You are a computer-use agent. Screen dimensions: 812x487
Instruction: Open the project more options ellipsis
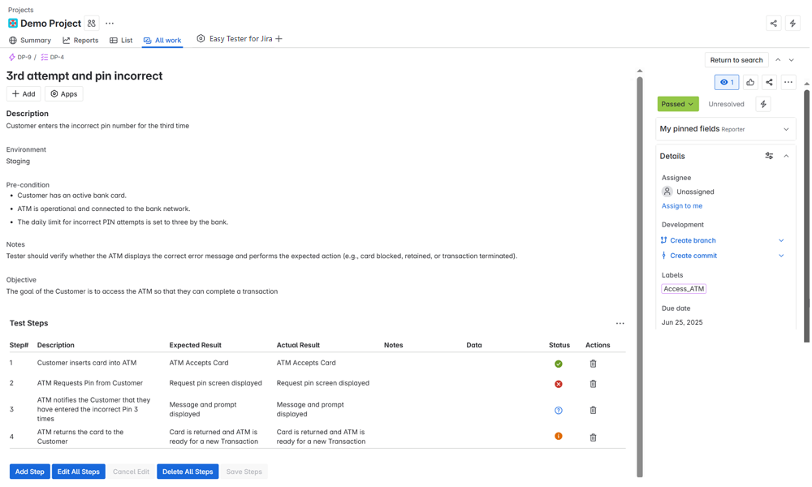(x=110, y=24)
